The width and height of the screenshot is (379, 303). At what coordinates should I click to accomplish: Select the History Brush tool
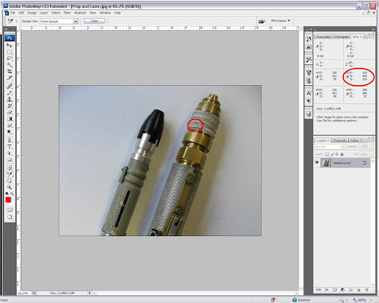tap(9, 106)
